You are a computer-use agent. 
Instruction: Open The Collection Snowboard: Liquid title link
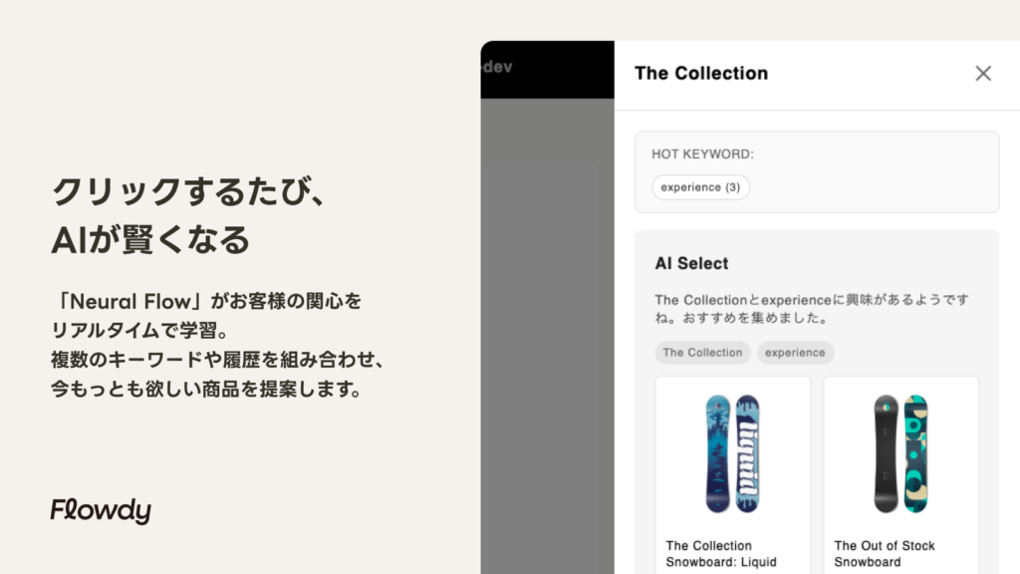(x=721, y=554)
